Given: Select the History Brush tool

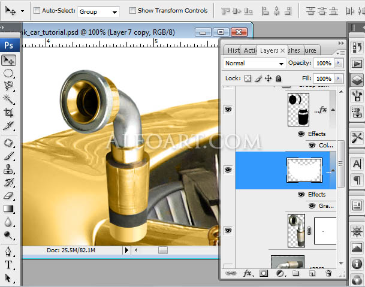Looking at the screenshot, I should (x=9, y=183).
